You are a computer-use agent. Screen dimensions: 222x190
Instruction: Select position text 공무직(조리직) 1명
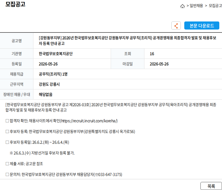pyautogui.click(x=53, y=74)
